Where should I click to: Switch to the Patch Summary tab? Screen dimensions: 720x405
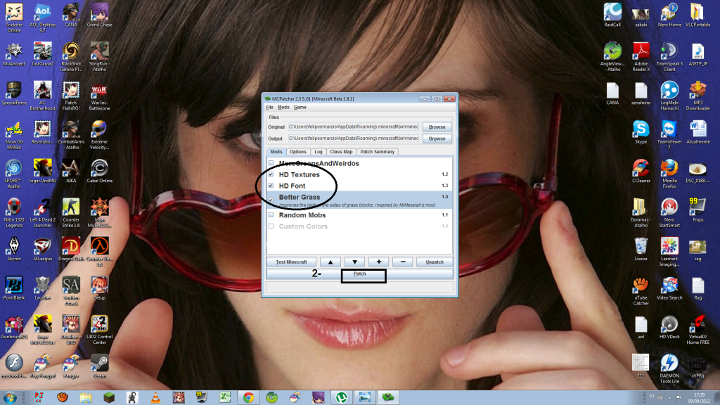tap(378, 152)
